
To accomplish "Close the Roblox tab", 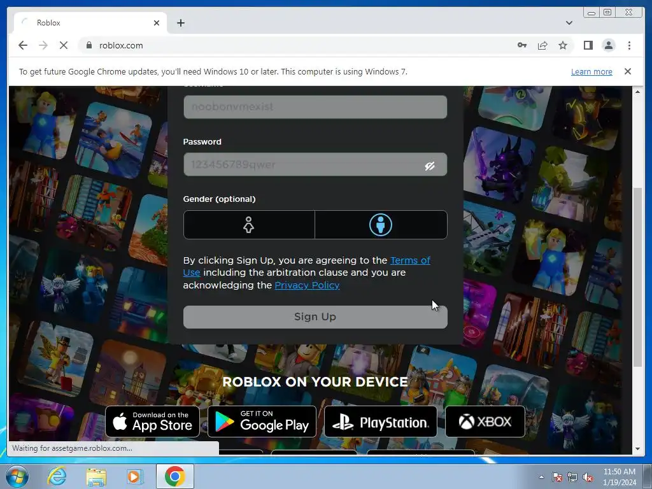I will [157, 23].
